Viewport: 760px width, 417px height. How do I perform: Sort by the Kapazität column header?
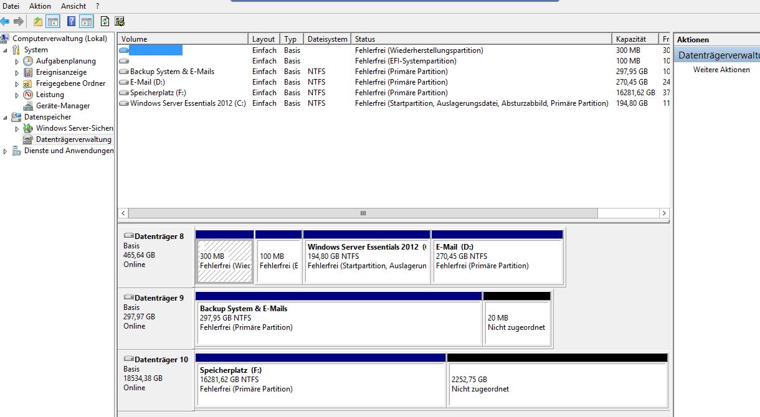[635, 39]
